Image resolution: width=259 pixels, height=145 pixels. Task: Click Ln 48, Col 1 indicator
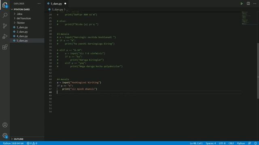click(x=196, y=143)
